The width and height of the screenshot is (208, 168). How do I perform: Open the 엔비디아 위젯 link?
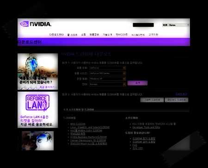[x=78, y=134]
